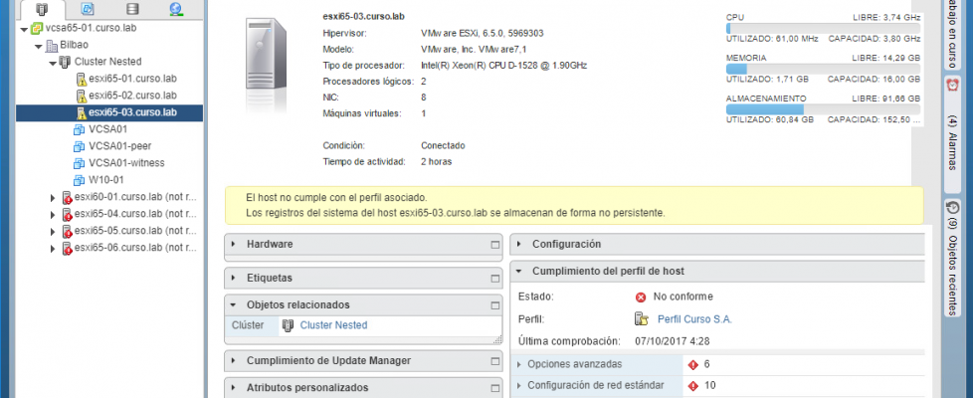Viewport: 973px width, 398px height.
Task: Click VM icon next to W10-01
Action: [79, 180]
